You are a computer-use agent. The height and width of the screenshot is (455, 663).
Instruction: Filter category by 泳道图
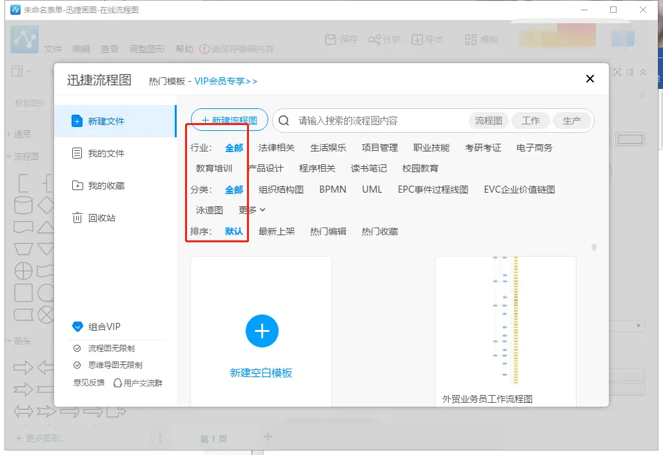(210, 210)
